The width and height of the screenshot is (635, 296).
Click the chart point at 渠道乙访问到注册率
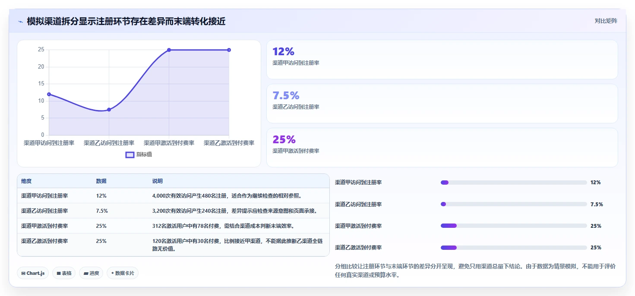109,110
